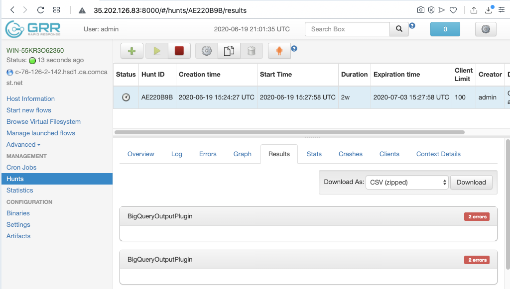
Task: Open Statistics in sidebar
Action: (20, 191)
